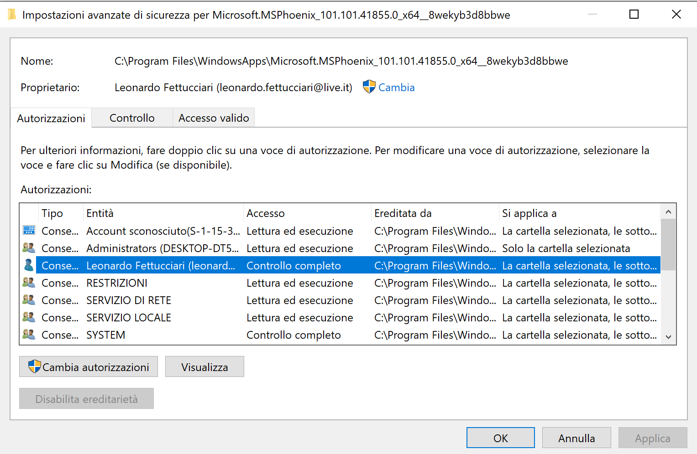Select the Account sconosciuto(S-1-15-3... entry
Screen dimensions: 697x454
[x=340, y=231]
